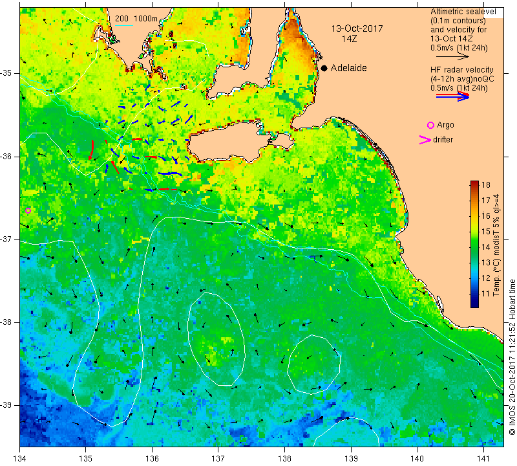Click the 138 longitude axis label
The image size is (517, 466).
coord(284,459)
